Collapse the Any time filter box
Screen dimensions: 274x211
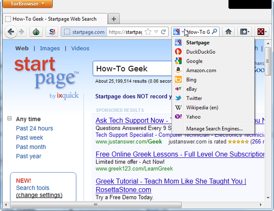(x=9, y=119)
